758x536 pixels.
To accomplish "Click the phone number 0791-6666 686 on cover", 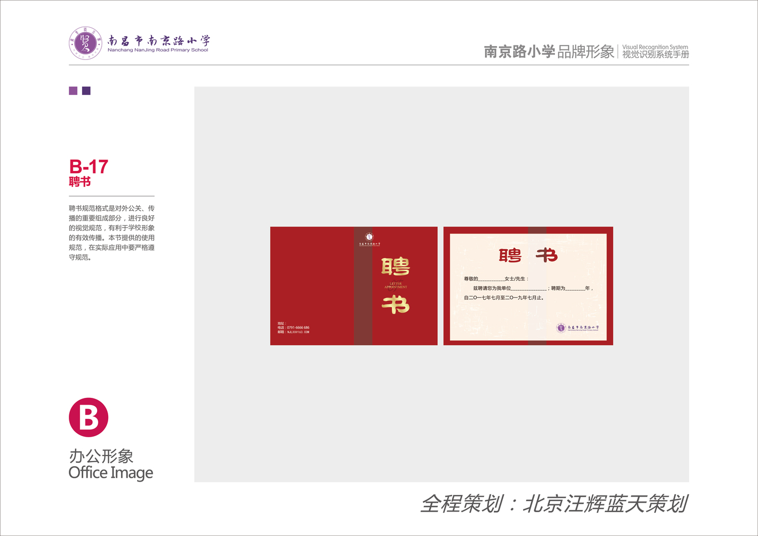I will point(298,328).
